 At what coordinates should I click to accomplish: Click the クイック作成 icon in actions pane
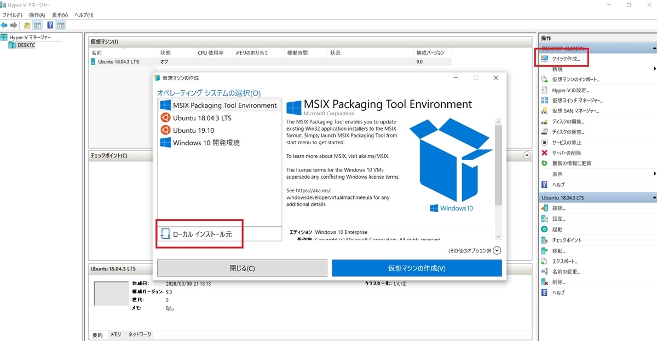pyautogui.click(x=544, y=58)
